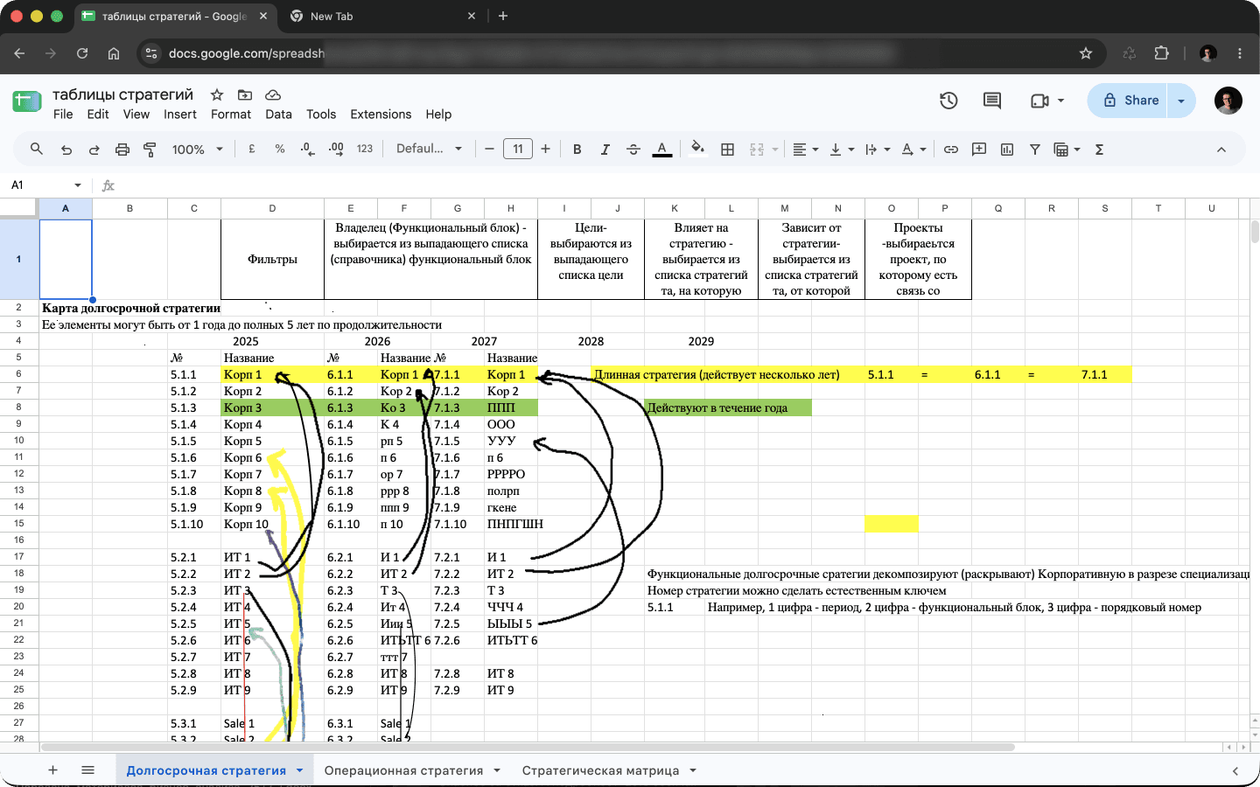Open the Extensions menu
This screenshot has width=1260, height=787.
[381, 115]
